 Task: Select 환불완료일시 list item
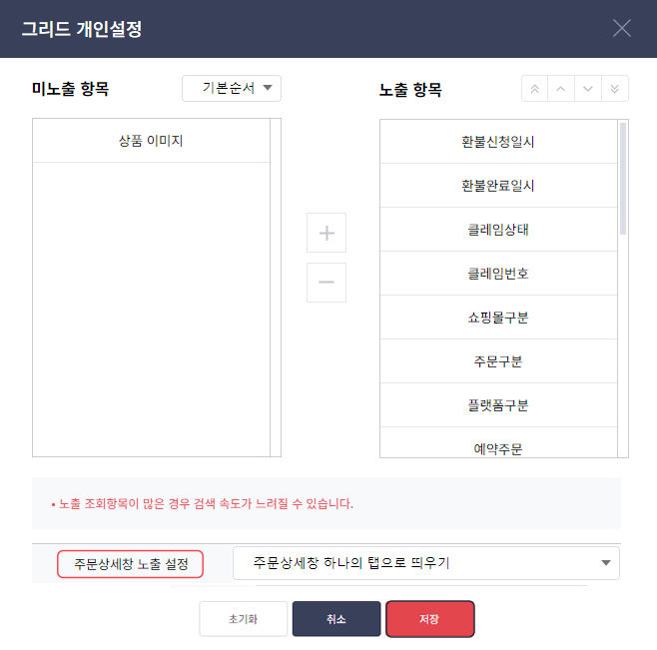coord(498,186)
